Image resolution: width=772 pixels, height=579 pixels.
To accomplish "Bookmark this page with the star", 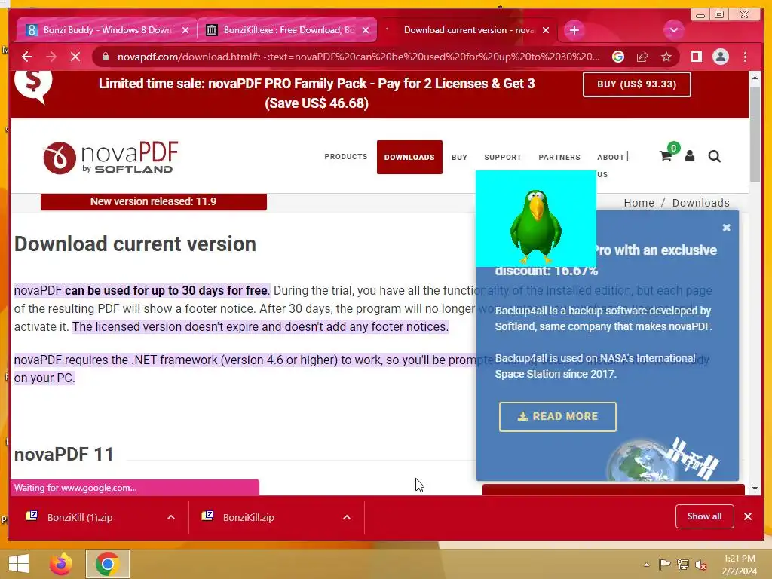I will coord(666,57).
